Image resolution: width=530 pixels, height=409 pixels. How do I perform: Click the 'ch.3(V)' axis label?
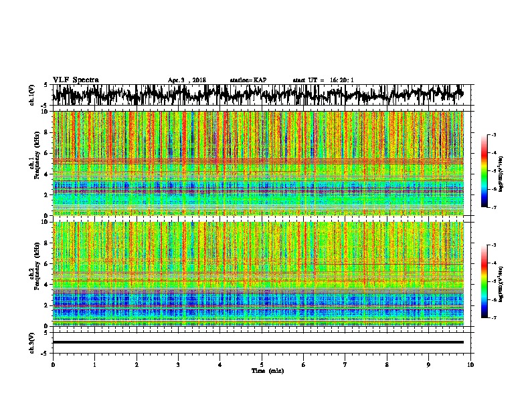click(32, 343)
